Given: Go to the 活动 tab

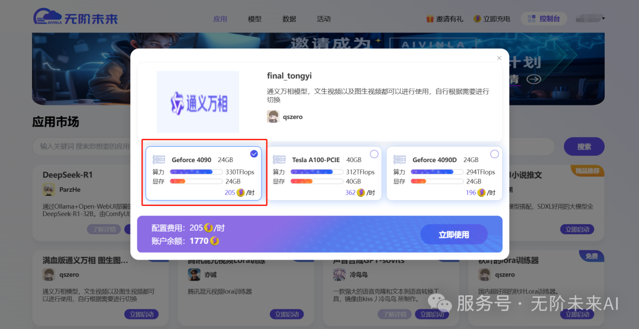Looking at the screenshot, I should (324, 19).
